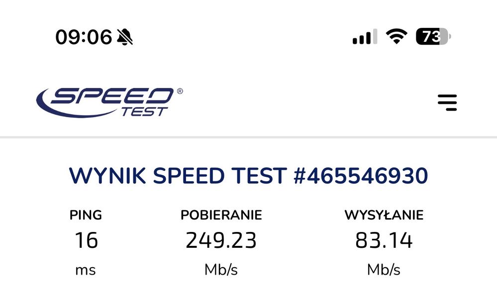Tap the 09:06 clock in status bar
Image resolution: width=497 pixels, height=299 pixels.
pos(83,37)
